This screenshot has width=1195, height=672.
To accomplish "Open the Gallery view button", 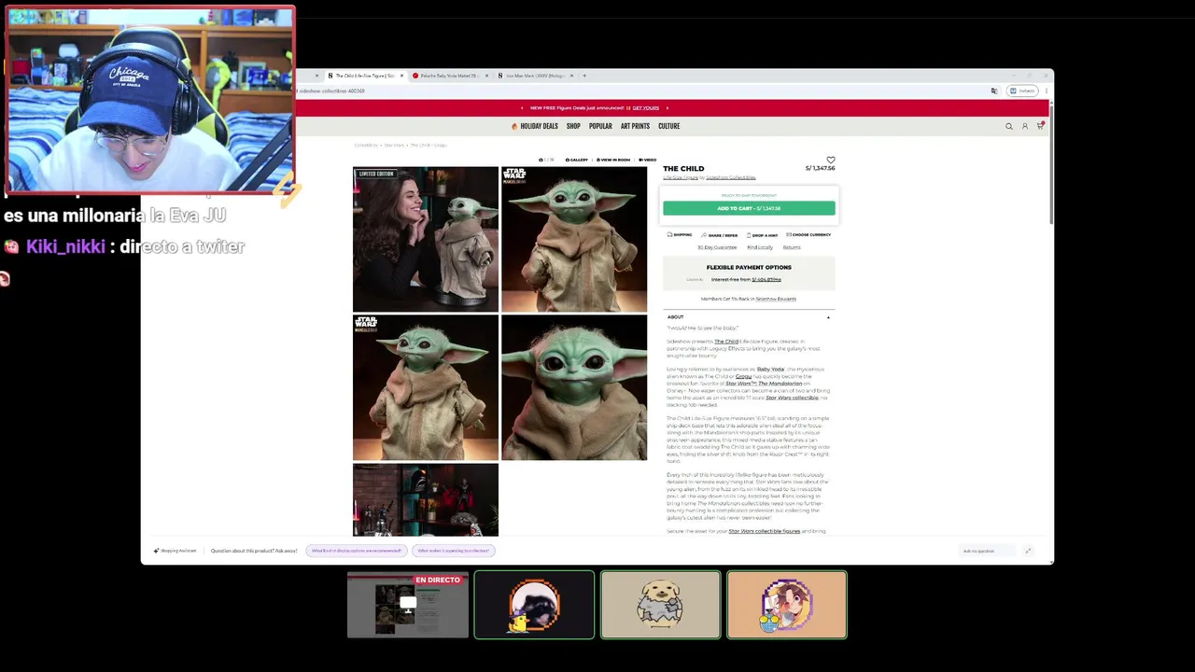I will click(x=577, y=160).
